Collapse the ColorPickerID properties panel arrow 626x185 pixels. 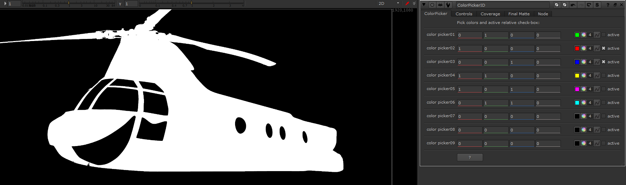click(x=424, y=5)
